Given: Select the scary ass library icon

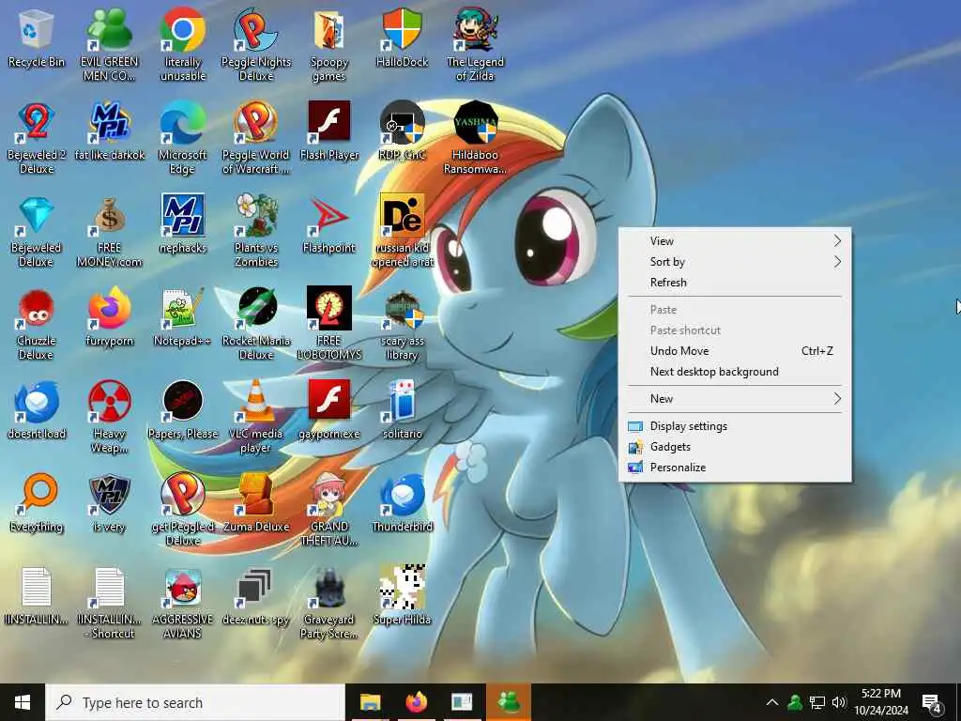Looking at the screenshot, I should pos(402,324).
